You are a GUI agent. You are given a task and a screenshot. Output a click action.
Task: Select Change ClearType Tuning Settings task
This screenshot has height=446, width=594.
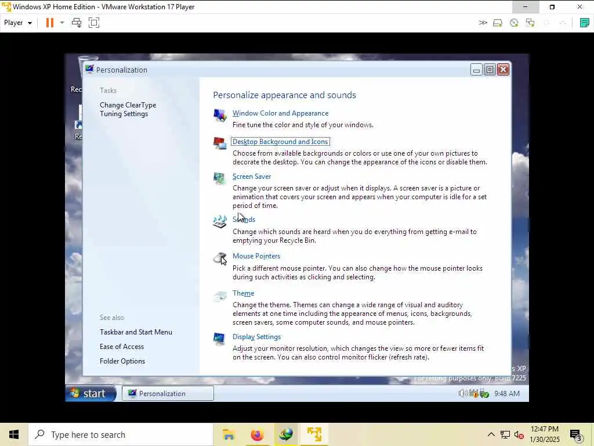[x=128, y=109]
